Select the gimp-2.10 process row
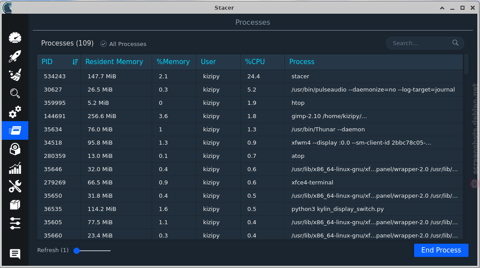Image resolution: width=480 pixels, height=268 pixels. pos(250,116)
